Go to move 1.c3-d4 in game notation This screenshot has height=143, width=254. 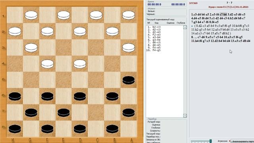196,14
